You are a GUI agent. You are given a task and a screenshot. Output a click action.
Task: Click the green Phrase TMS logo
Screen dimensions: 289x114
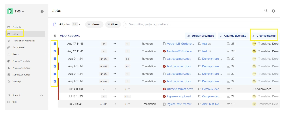coord(10,11)
